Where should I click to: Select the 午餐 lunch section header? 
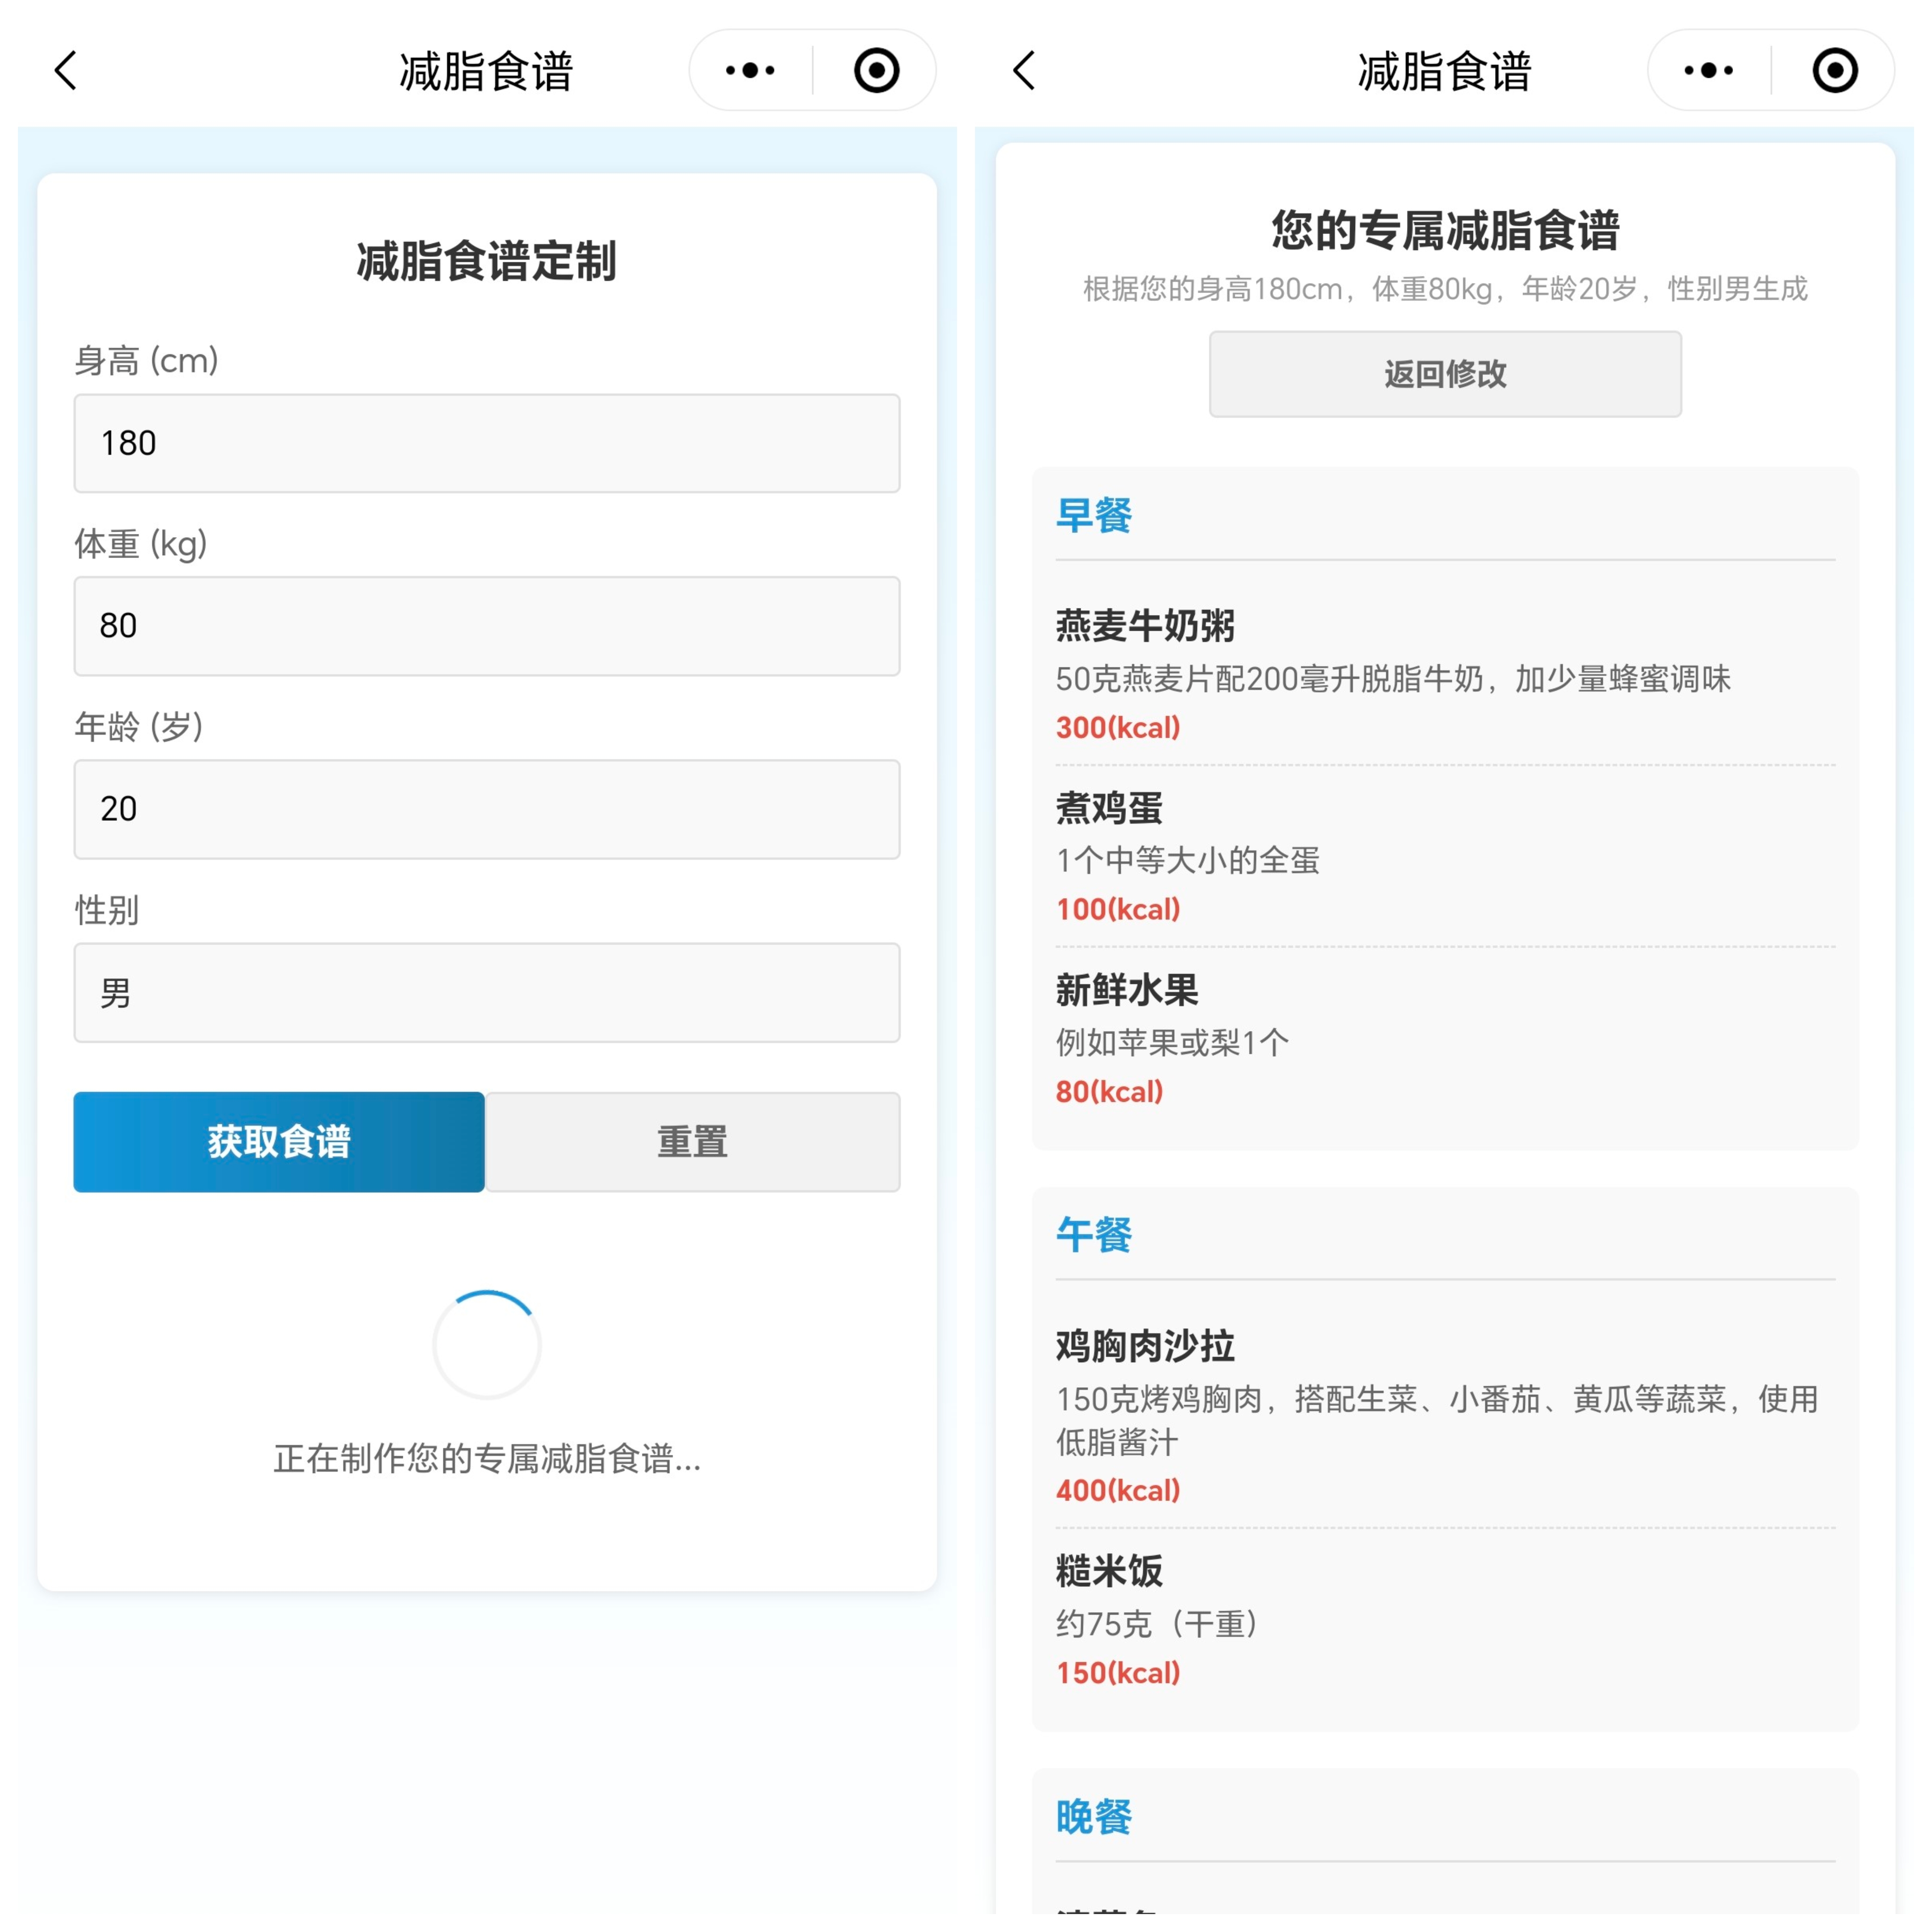[1094, 1235]
